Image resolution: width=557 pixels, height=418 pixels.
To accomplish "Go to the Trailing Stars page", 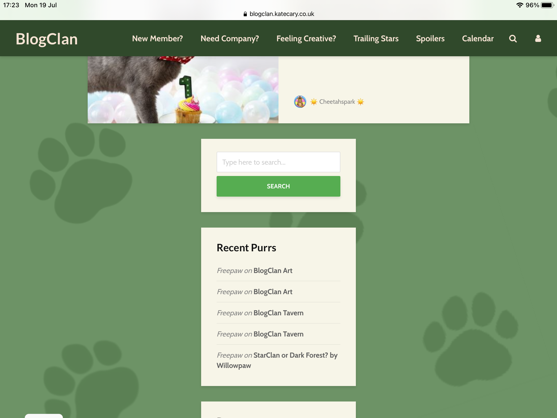I will (x=376, y=39).
